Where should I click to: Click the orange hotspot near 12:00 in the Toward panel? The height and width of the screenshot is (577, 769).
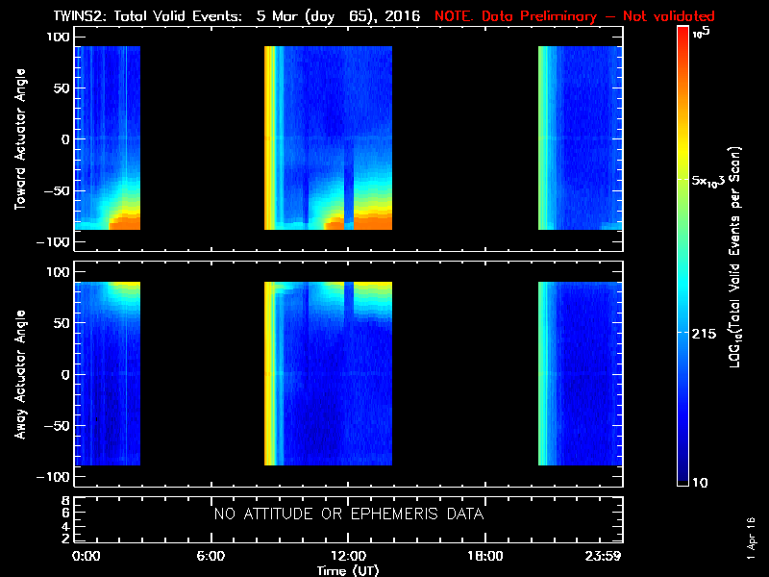click(x=373, y=222)
